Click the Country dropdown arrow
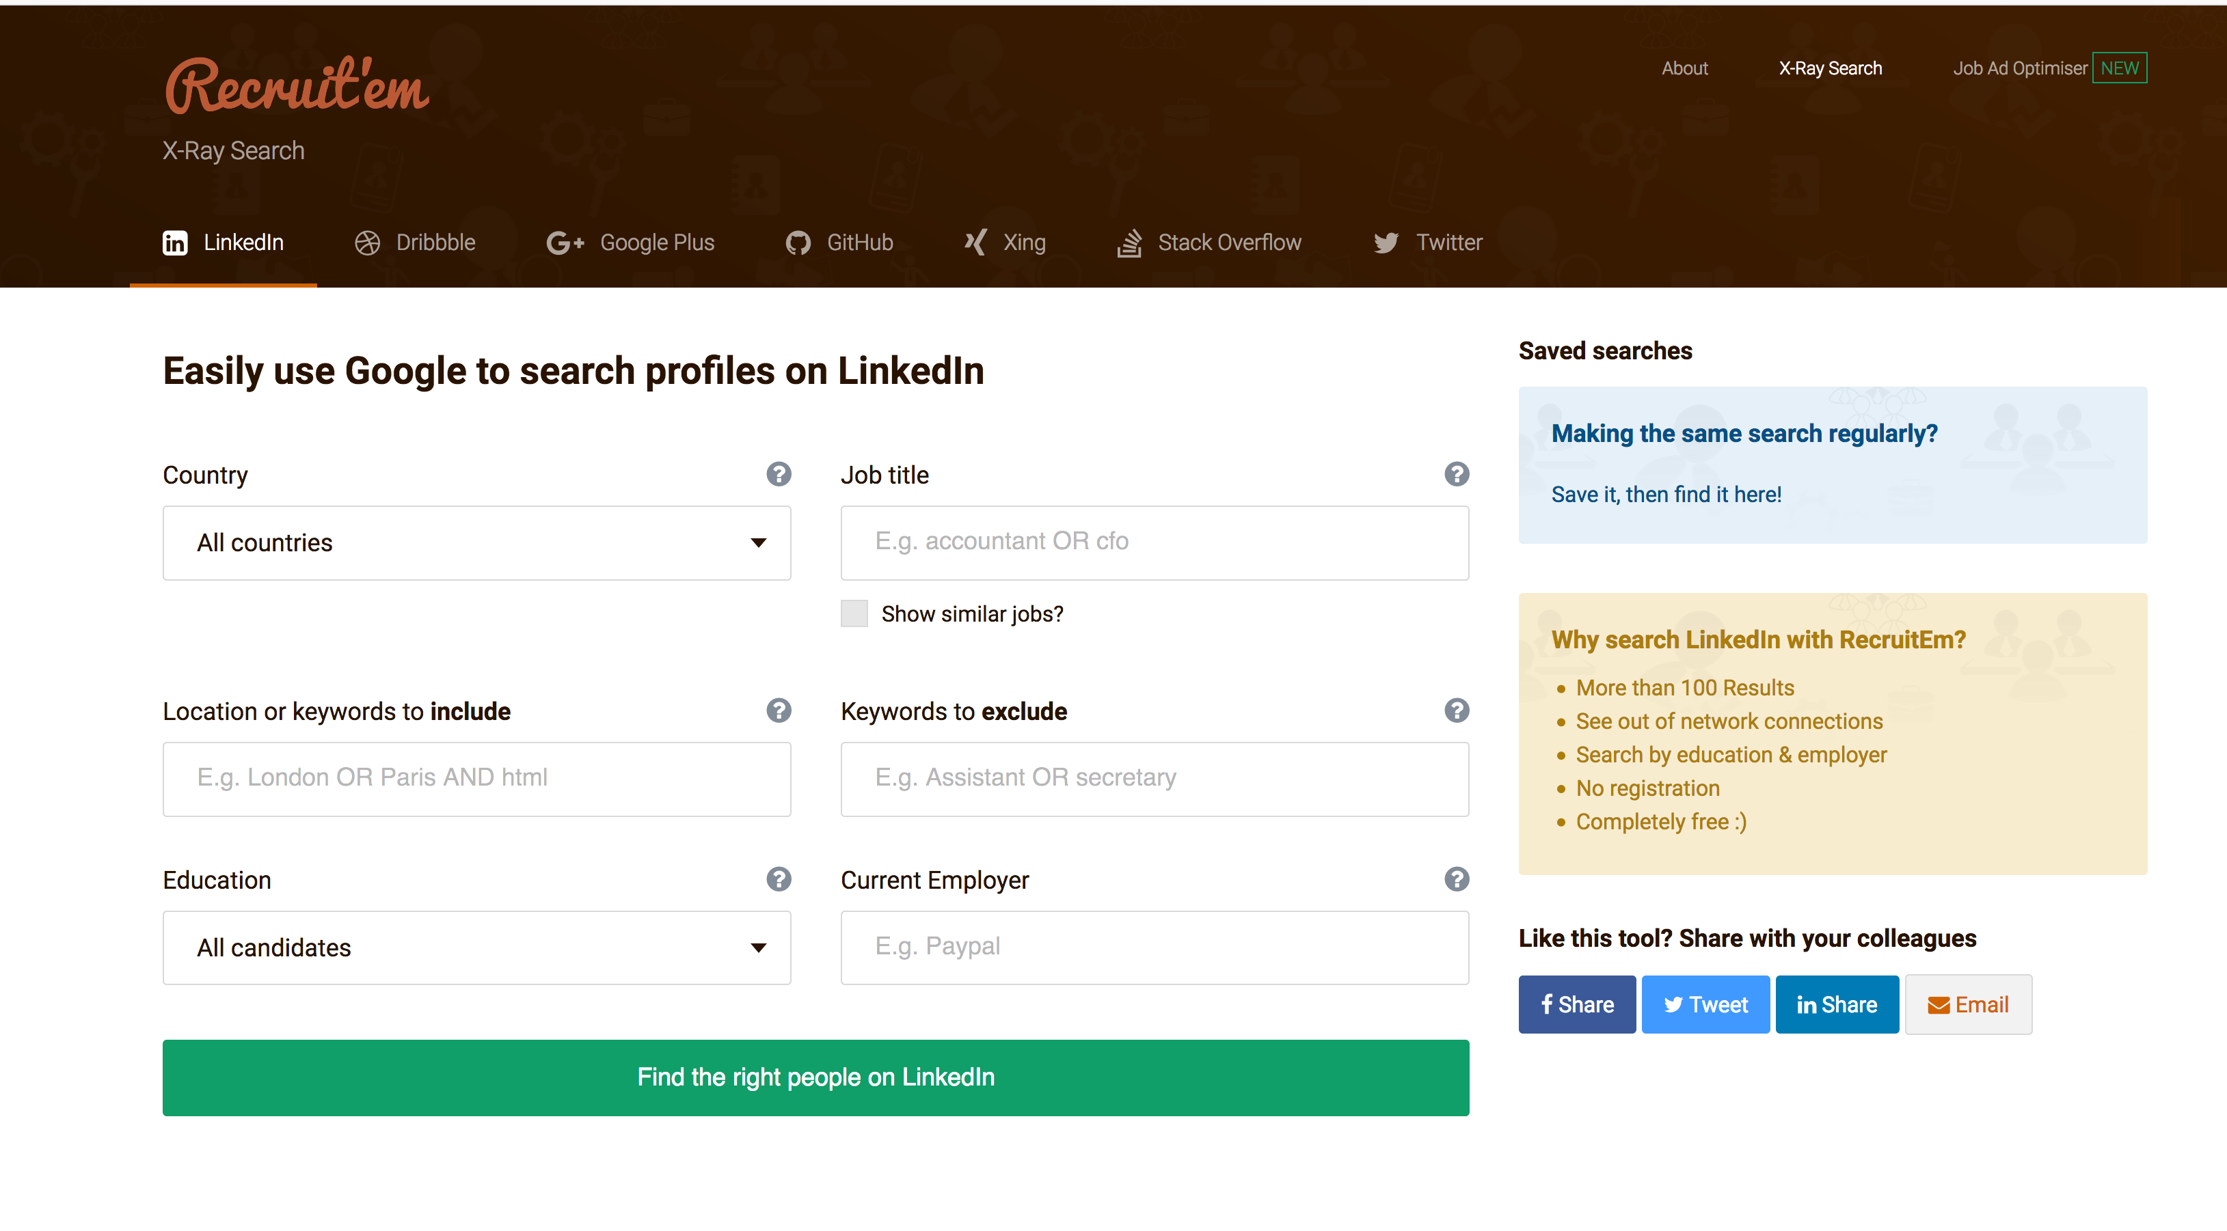2227x1231 pixels. [x=758, y=542]
